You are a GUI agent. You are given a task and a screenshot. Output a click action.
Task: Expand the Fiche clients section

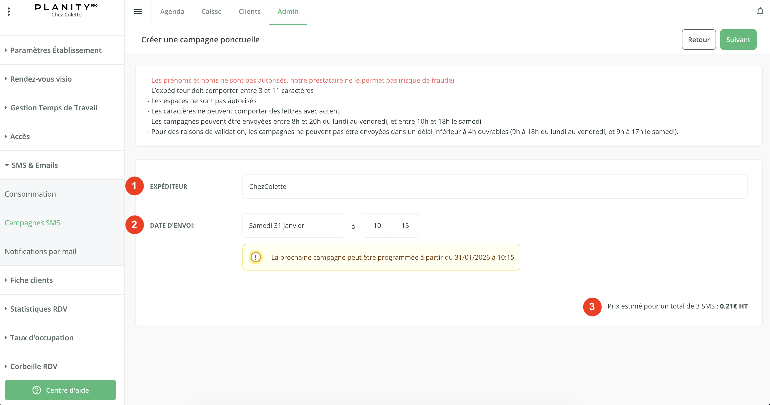pos(31,280)
